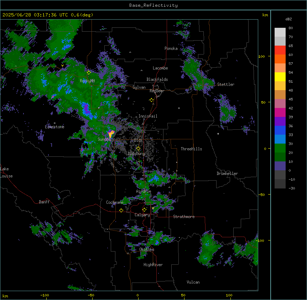Pick the purple 36-39 dBZ legend swatch

280,121
